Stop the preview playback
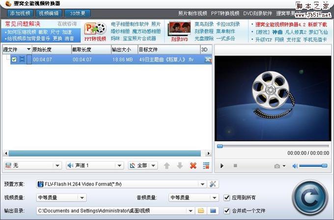The image size is (334, 220). click(235, 165)
